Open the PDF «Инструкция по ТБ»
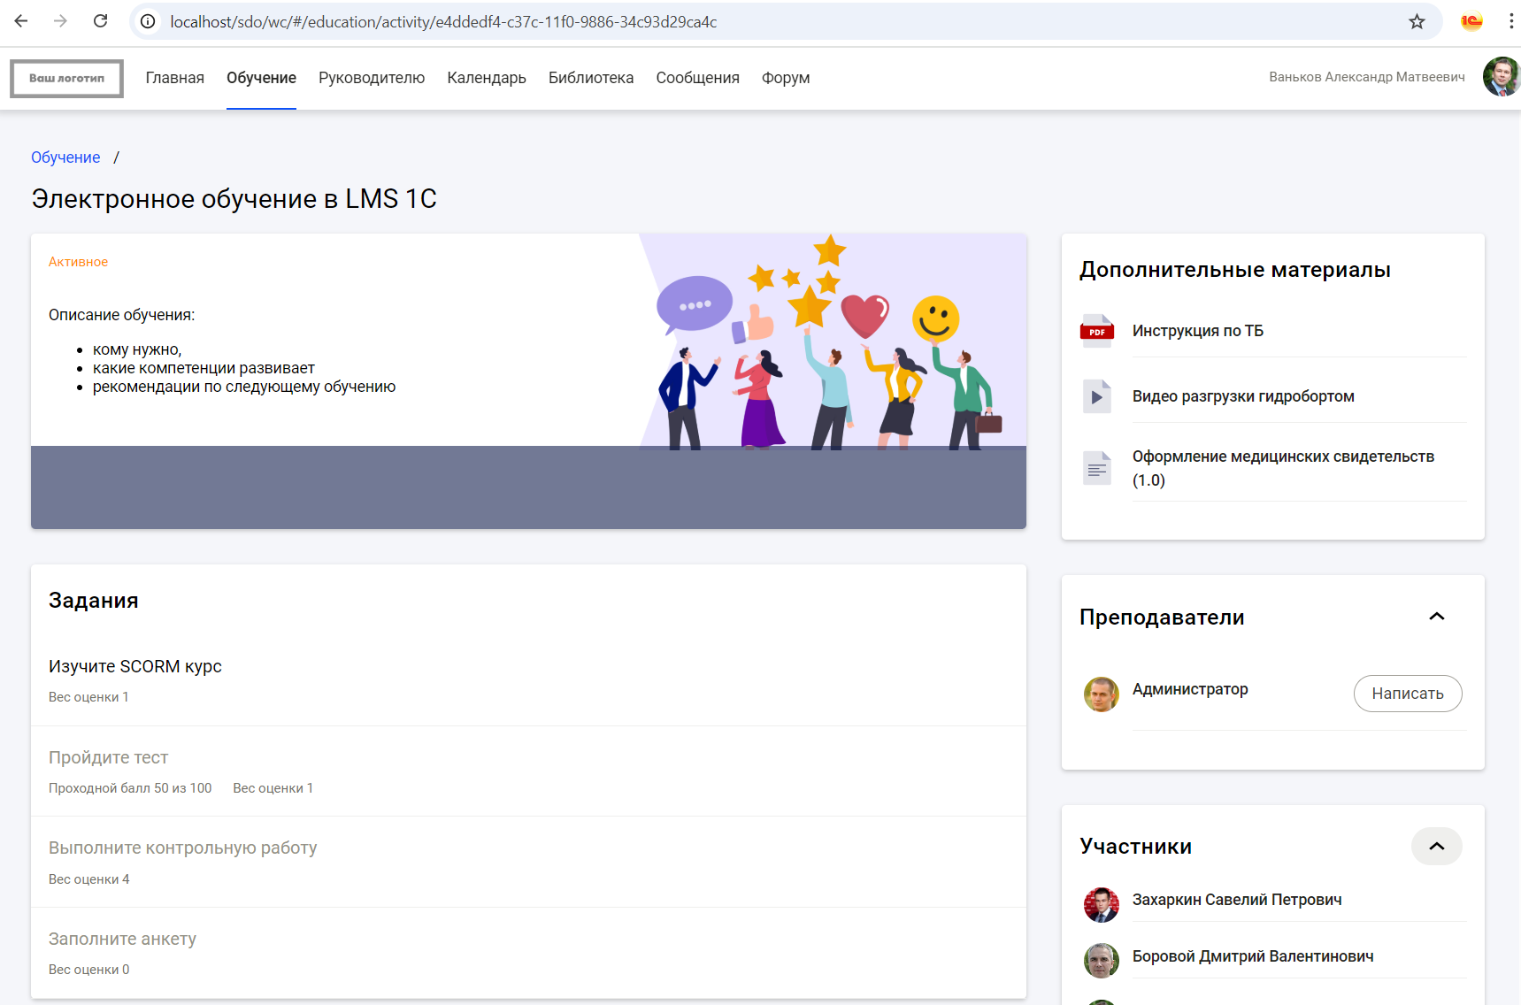The height and width of the screenshot is (1005, 1521). coord(1197,330)
